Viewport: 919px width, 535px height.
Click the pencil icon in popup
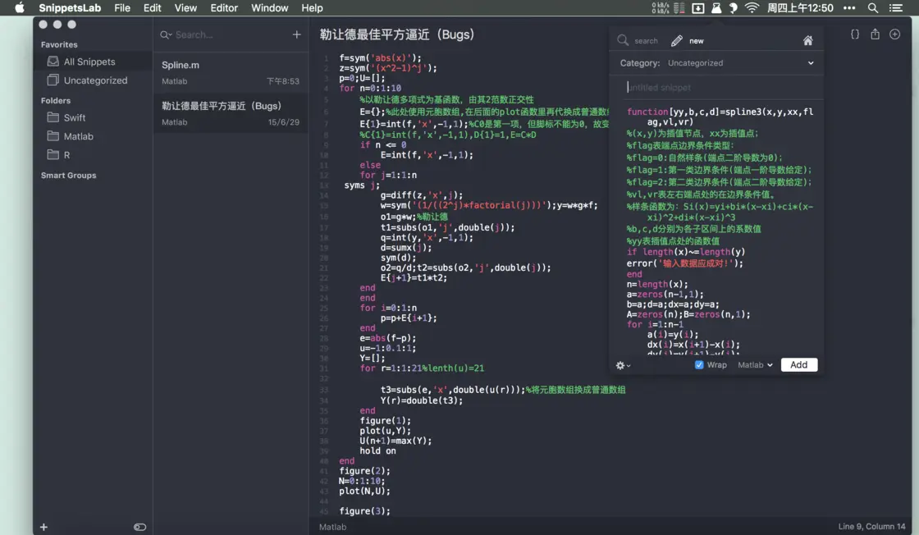click(x=676, y=40)
